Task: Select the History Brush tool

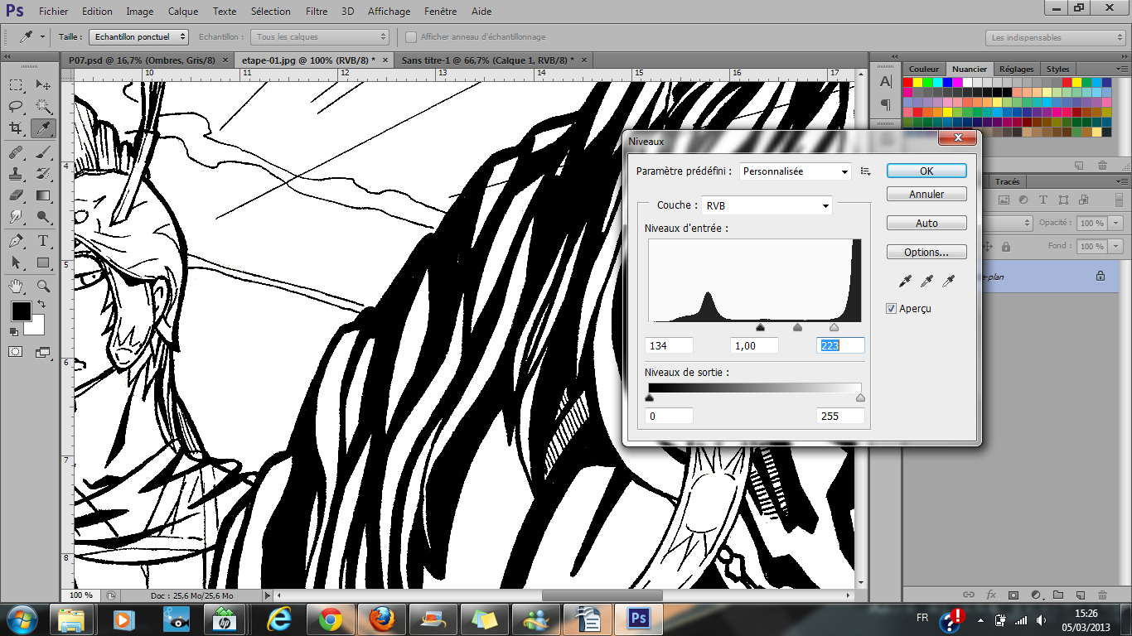Action: tap(43, 174)
